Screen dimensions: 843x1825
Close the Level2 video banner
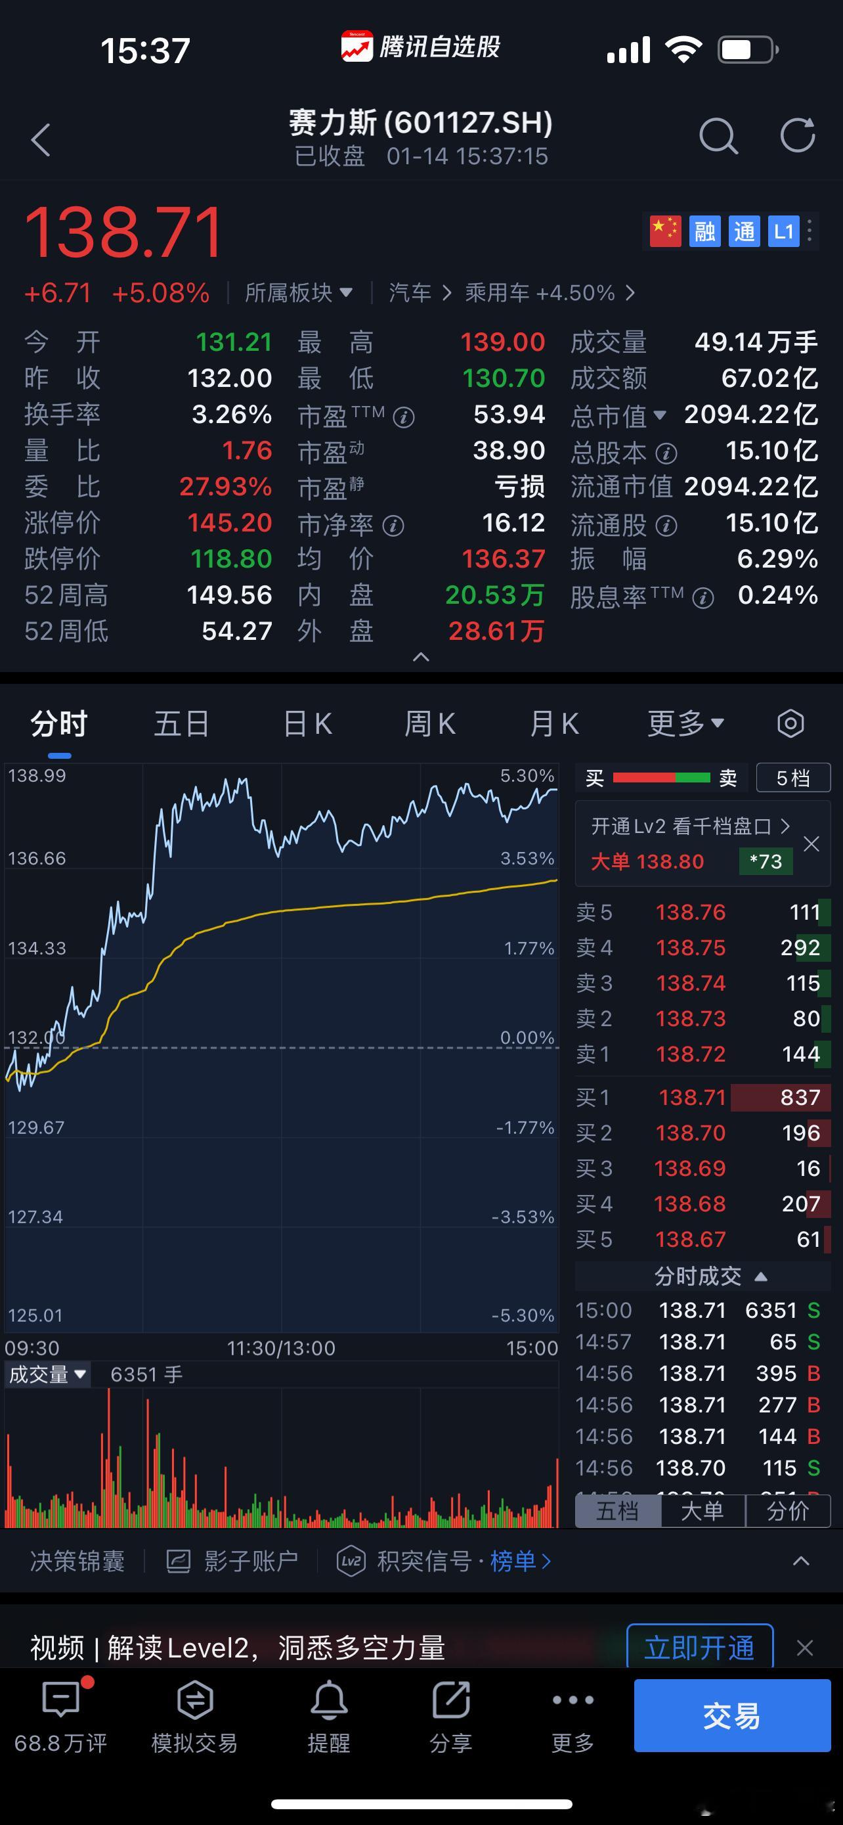tap(805, 1648)
